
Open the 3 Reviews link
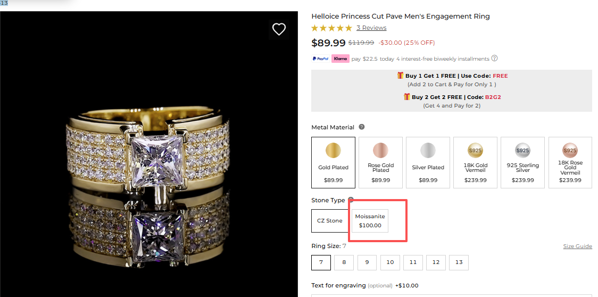pos(371,28)
